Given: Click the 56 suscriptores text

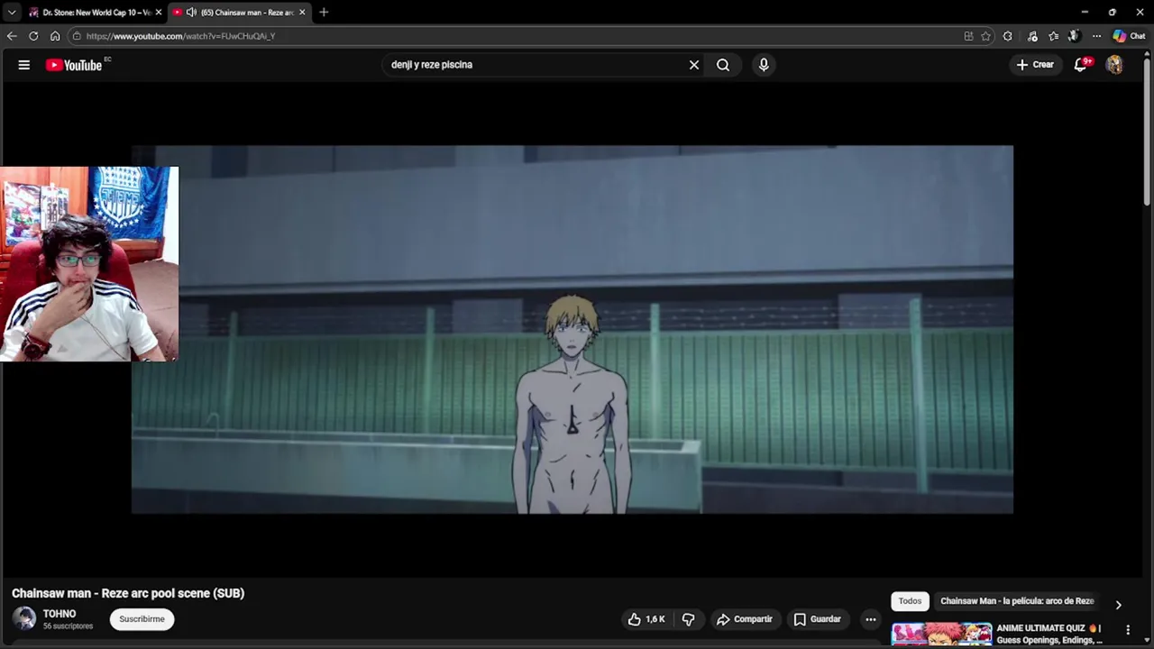Looking at the screenshot, I should (x=68, y=626).
